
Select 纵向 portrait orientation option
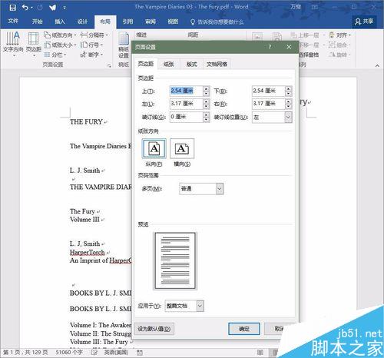[154, 148]
